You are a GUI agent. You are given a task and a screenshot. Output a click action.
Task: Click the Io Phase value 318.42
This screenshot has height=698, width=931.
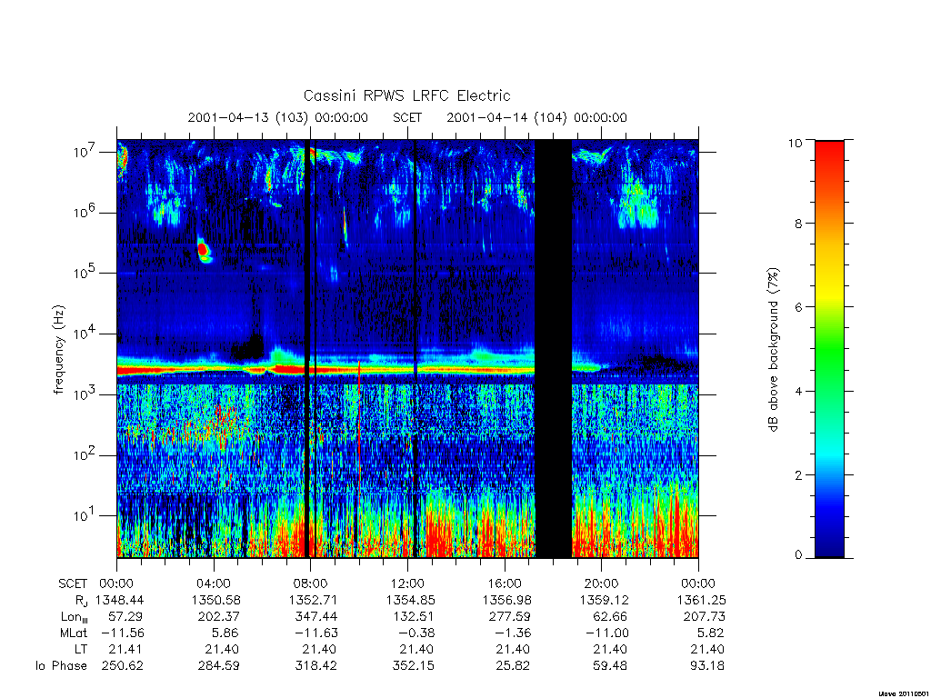(315, 666)
